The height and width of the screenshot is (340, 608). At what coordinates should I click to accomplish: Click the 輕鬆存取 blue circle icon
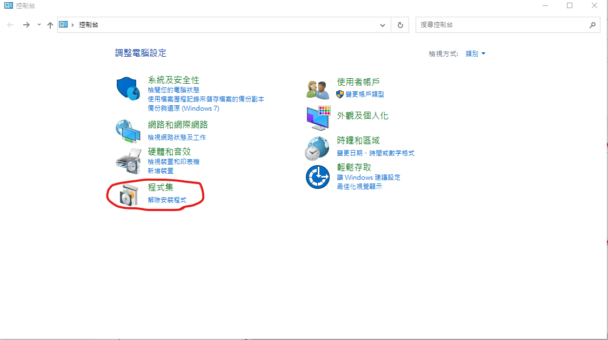318,177
